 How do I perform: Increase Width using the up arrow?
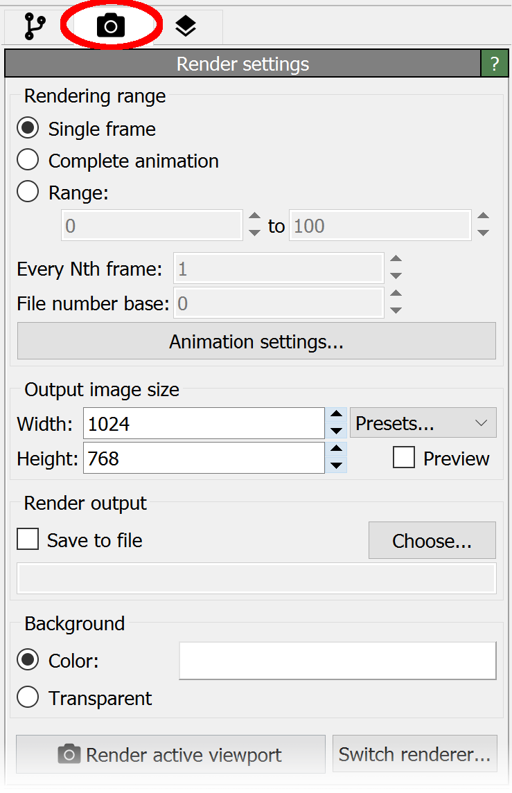[x=336, y=416]
